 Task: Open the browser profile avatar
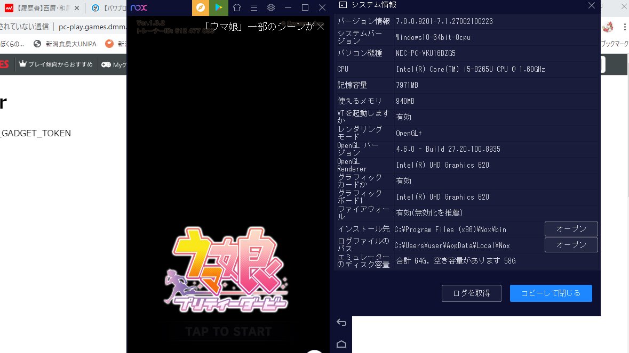point(608,27)
